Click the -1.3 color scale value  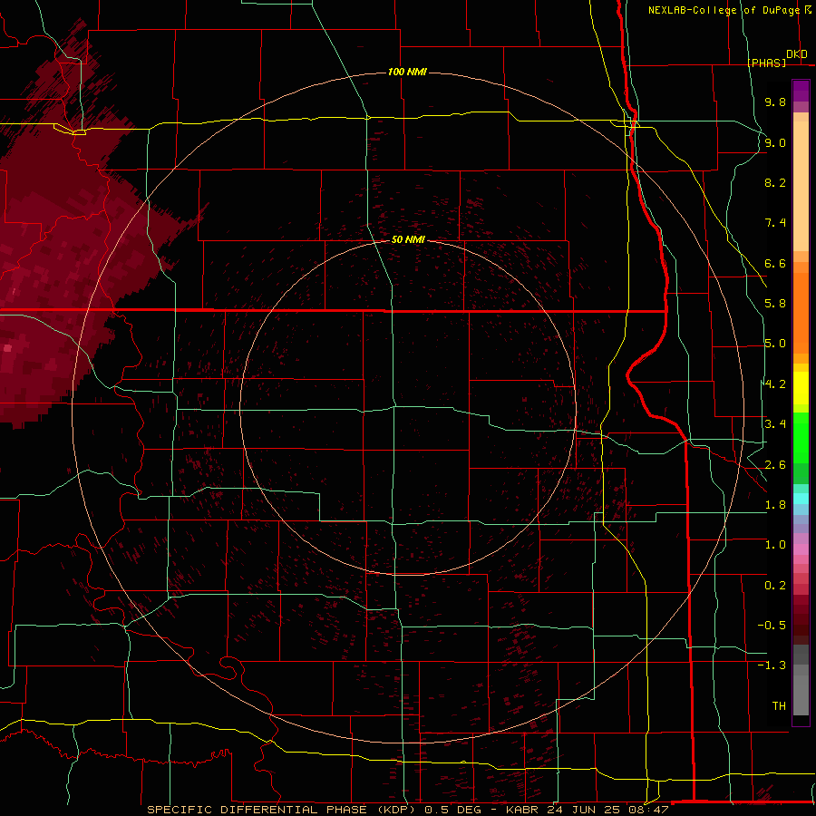pyautogui.click(x=772, y=665)
